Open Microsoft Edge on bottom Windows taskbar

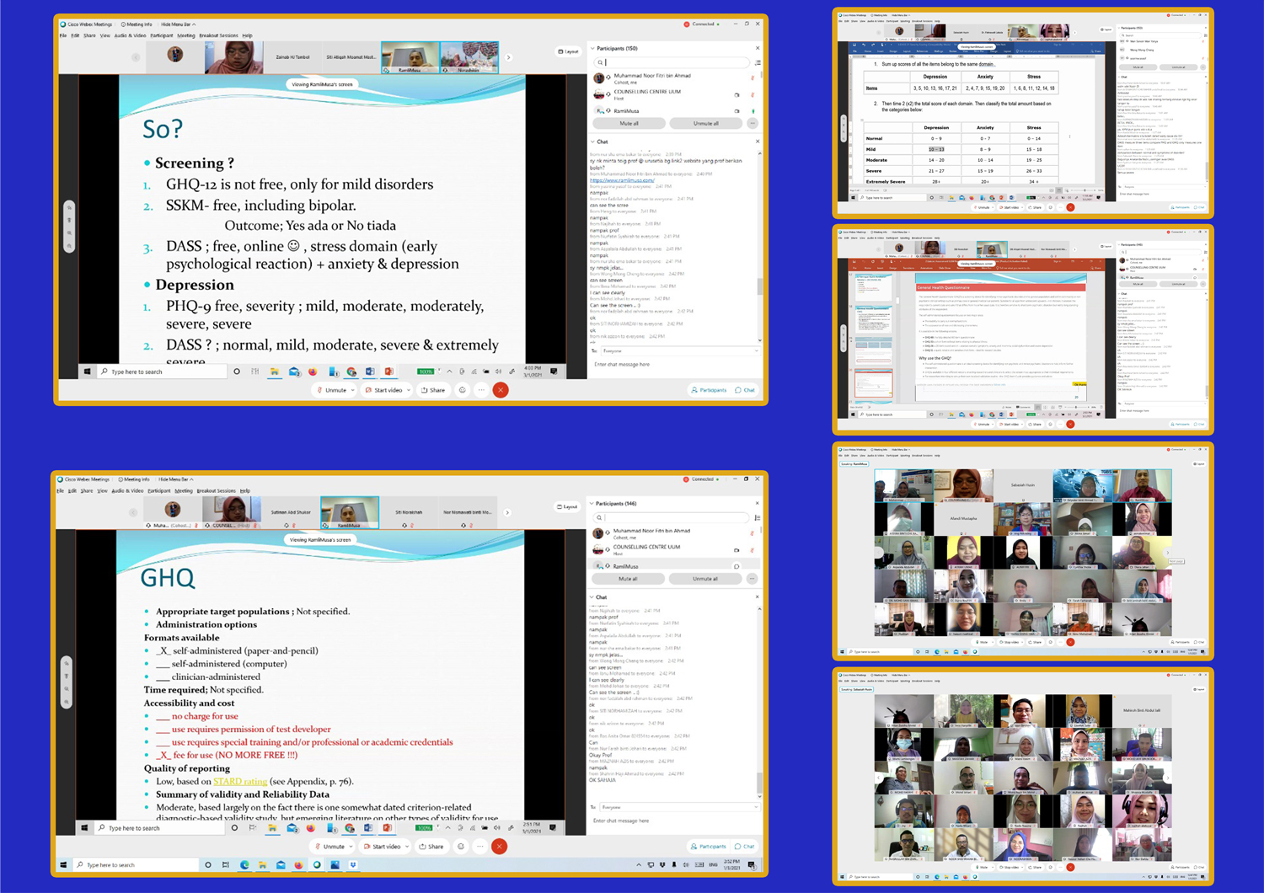tap(244, 864)
